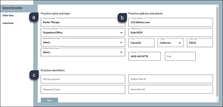Edit the Address line 2 field
This screenshot has width=223, height=107.
[171, 33]
